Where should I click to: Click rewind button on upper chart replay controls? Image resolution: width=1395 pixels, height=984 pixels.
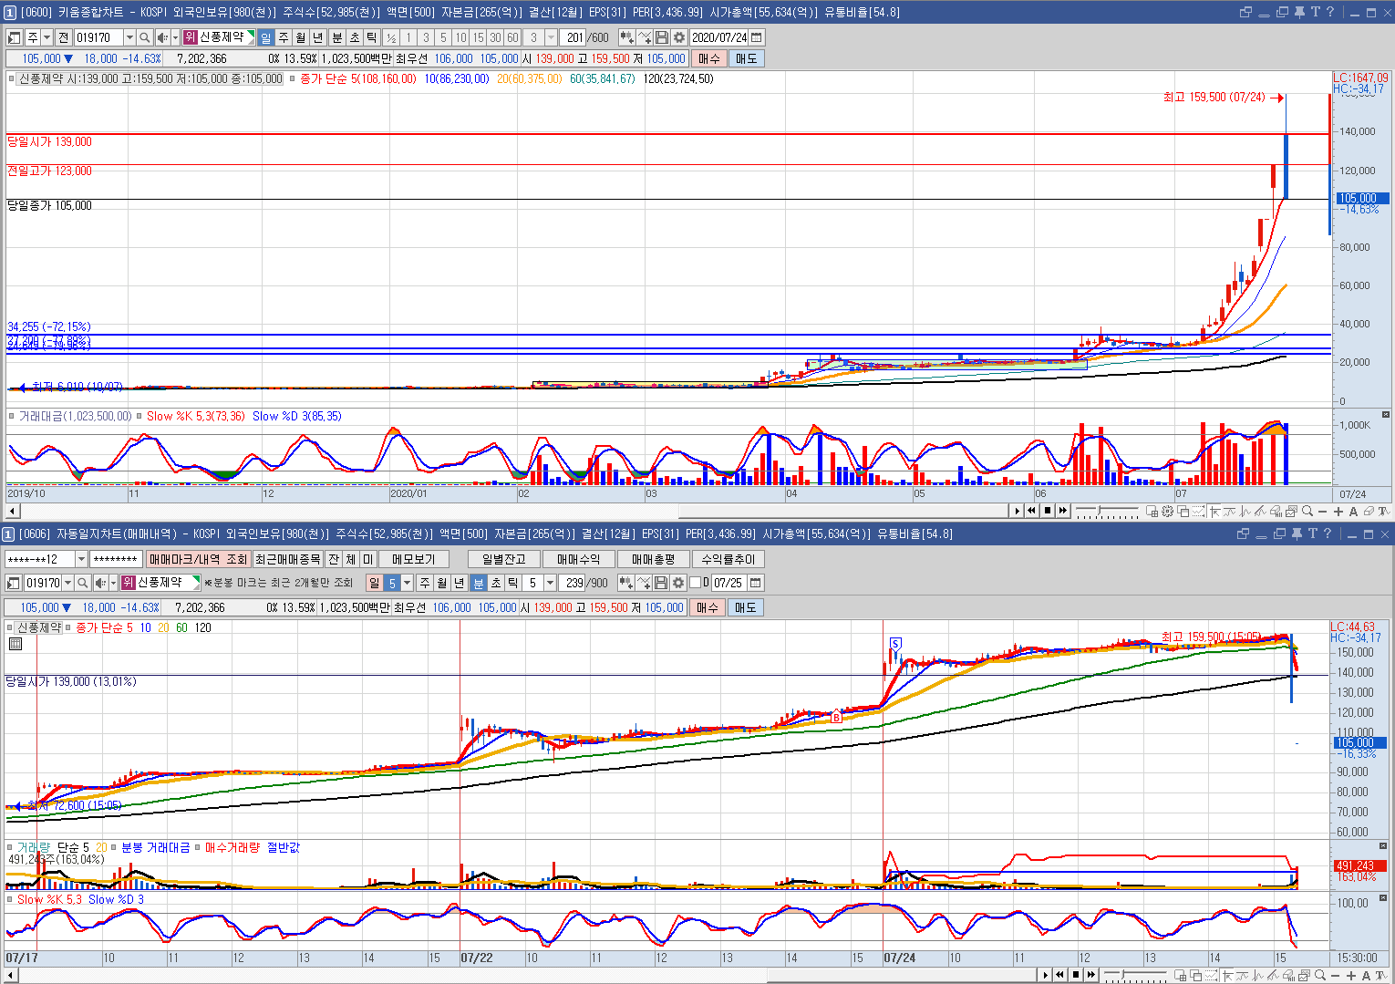1032,511
